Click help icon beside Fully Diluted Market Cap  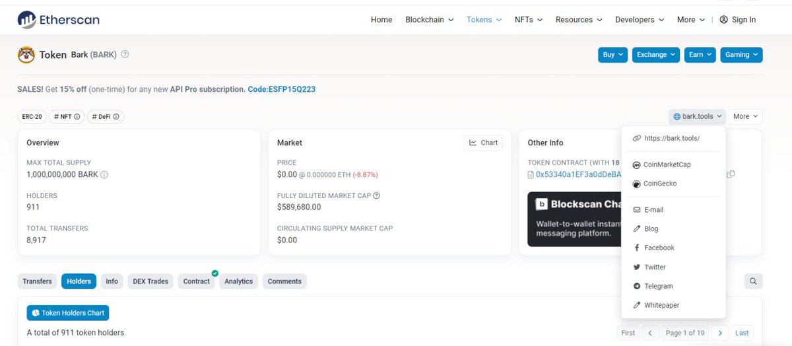377,195
